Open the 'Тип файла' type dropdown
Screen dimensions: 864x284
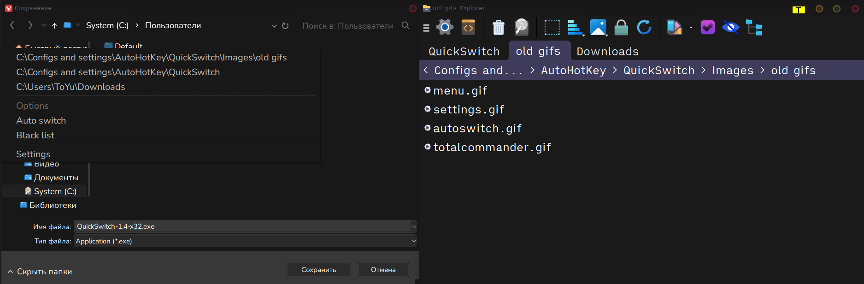click(x=245, y=241)
